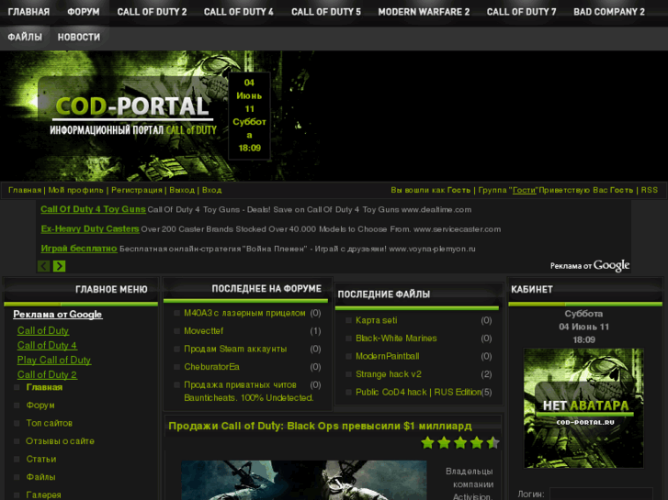The height and width of the screenshot is (500, 668).
Task: Open the Регистрация link
Action: tap(137, 190)
